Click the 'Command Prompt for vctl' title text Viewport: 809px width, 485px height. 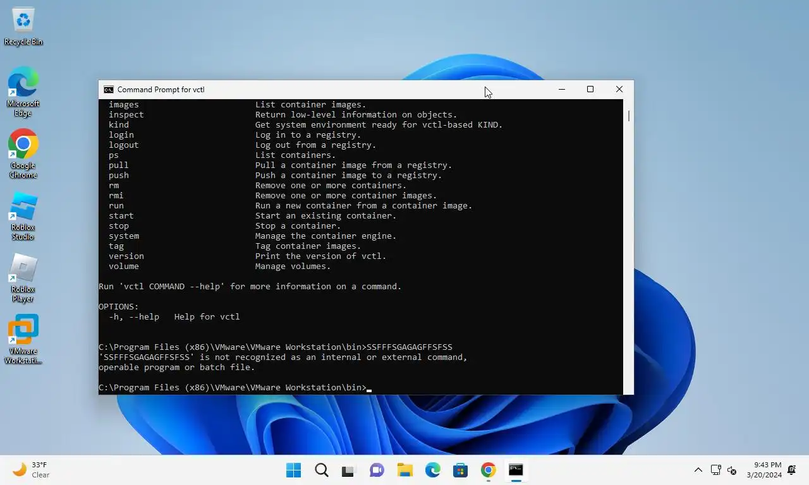click(161, 90)
